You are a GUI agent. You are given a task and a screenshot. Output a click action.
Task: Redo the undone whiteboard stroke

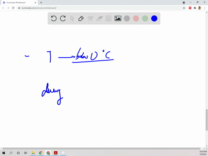click(x=63, y=19)
